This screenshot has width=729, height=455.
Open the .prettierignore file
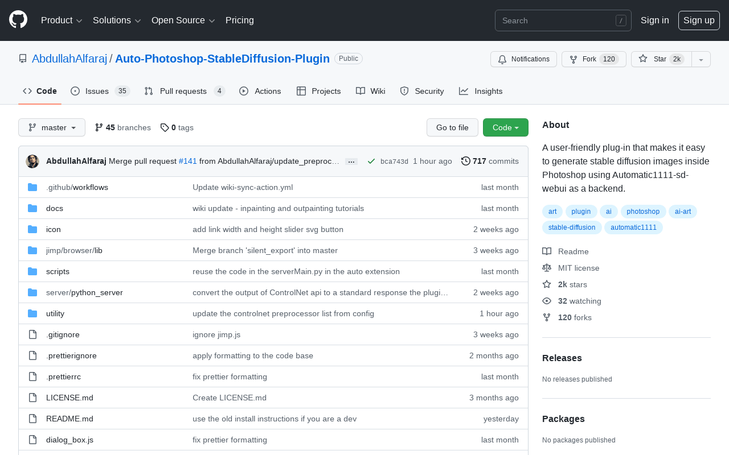pos(71,355)
